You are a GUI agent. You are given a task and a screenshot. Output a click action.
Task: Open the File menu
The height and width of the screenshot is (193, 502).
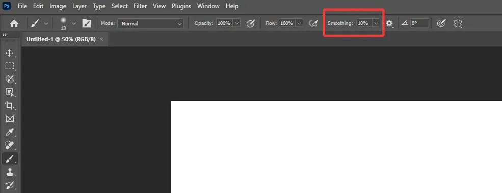(22, 6)
